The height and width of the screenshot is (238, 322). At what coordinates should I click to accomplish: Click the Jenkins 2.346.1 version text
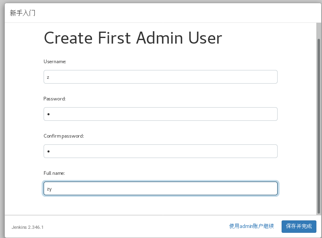tap(28, 227)
